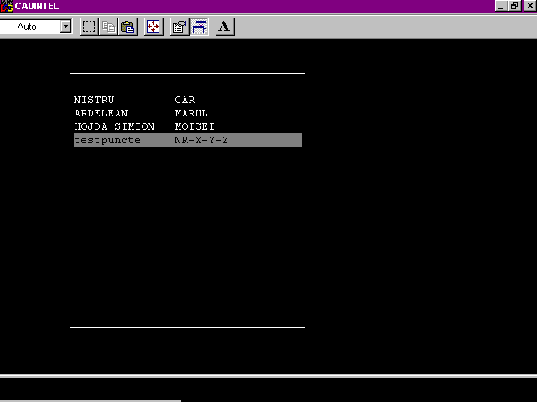This screenshot has width=537, height=402.
Task: Close the CADINTEL window
Action: pyautogui.click(x=529, y=6)
